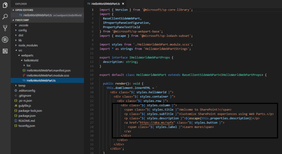The width and height of the screenshot is (282, 154).
Task: Open the Debug view icon
Action: (x=5, y=40)
